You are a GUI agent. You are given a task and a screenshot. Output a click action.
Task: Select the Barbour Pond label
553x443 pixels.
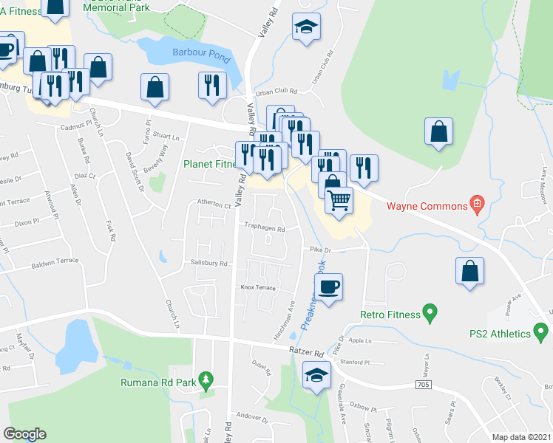point(202,55)
